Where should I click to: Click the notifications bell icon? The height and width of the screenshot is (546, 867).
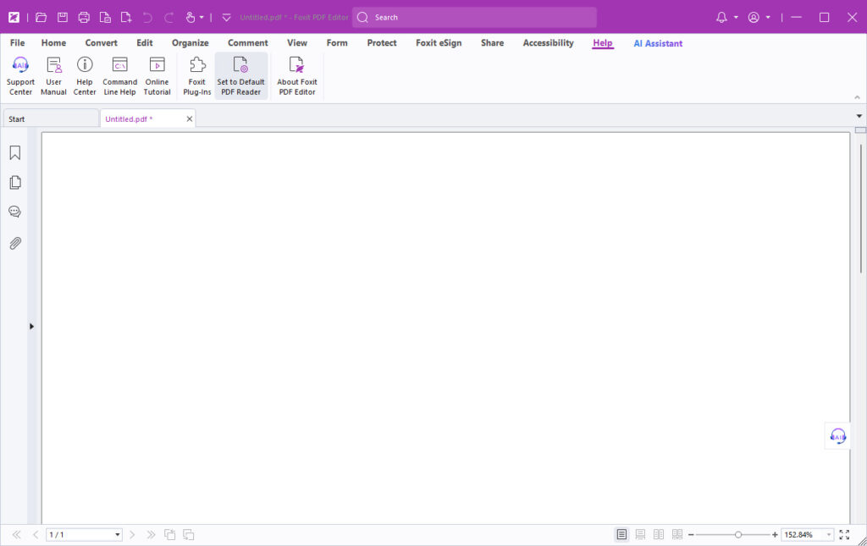pyautogui.click(x=721, y=17)
